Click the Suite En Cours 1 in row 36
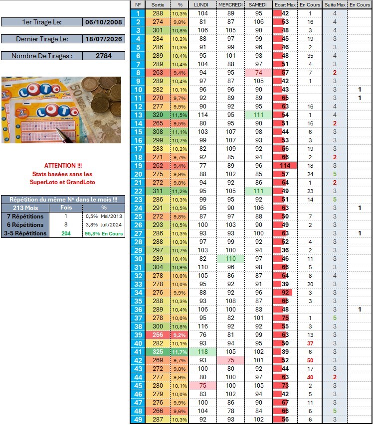Viewport: 373px width, 425px height. 360,309
